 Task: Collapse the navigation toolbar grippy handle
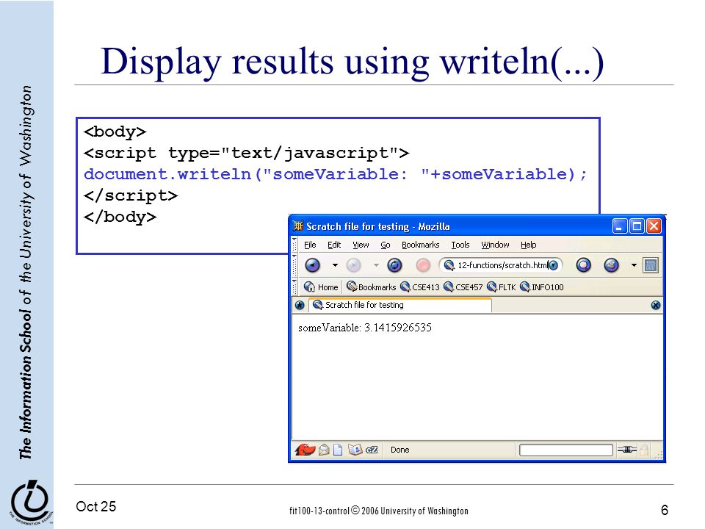click(x=294, y=265)
